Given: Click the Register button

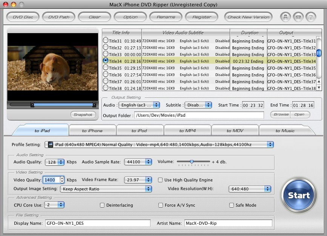Looking at the screenshot, I should pos(202,17).
